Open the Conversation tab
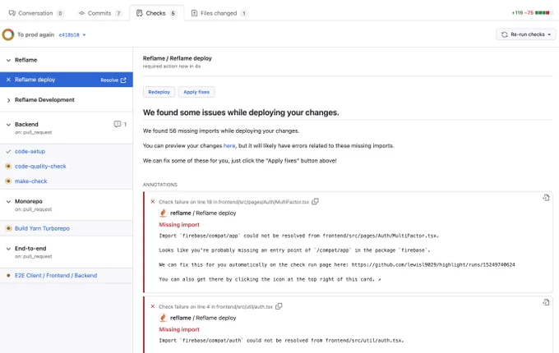Image resolution: width=559 pixels, height=353 pixels. tap(36, 13)
